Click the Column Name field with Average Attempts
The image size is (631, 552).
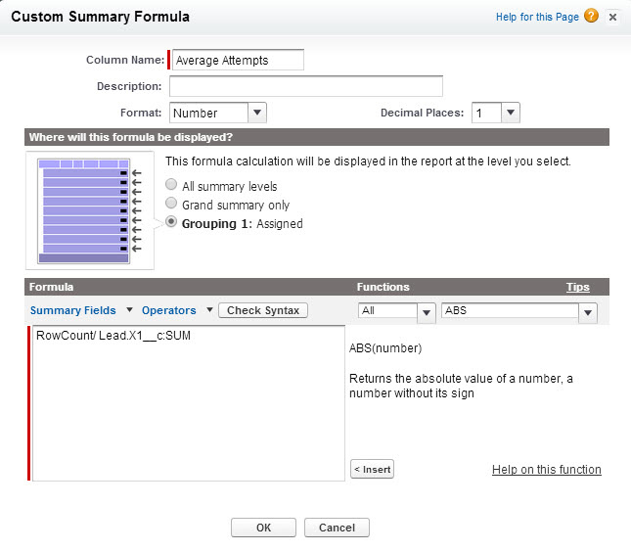[238, 60]
